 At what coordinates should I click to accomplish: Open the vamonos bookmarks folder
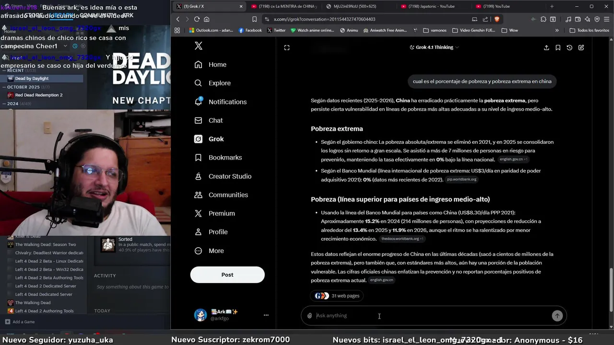(x=435, y=30)
